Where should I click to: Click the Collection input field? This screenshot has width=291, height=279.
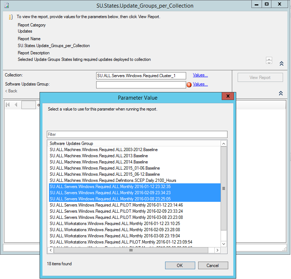pyautogui.click(x=141, y=76)
